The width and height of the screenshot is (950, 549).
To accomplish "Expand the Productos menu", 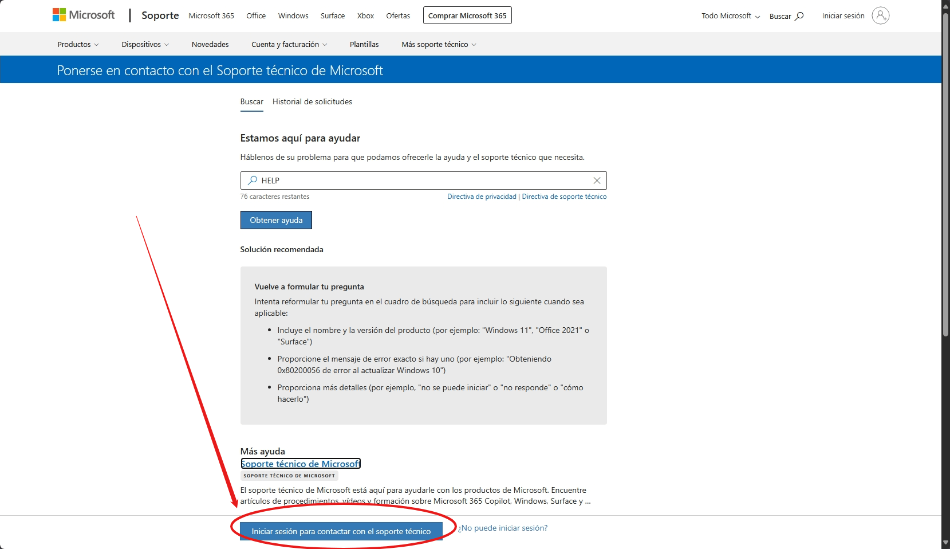I will tap(78, 44).
